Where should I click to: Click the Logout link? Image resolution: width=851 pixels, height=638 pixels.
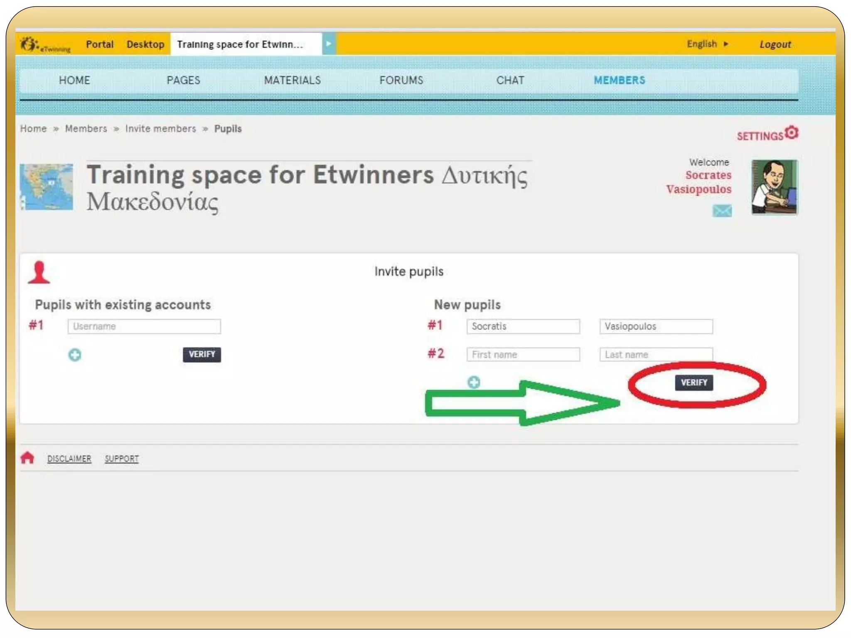pyautogui.click(x=775, y=44)
